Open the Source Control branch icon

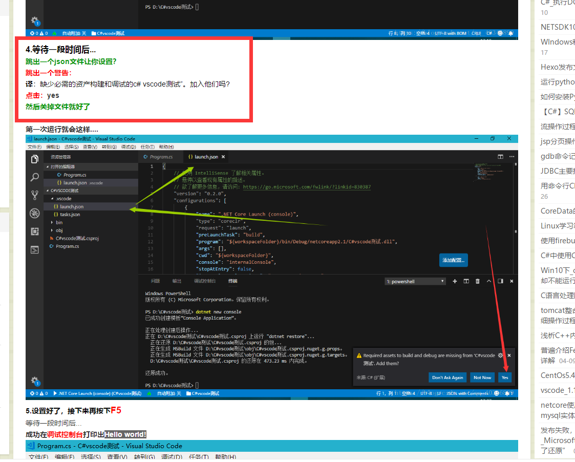tap(34, 195)
